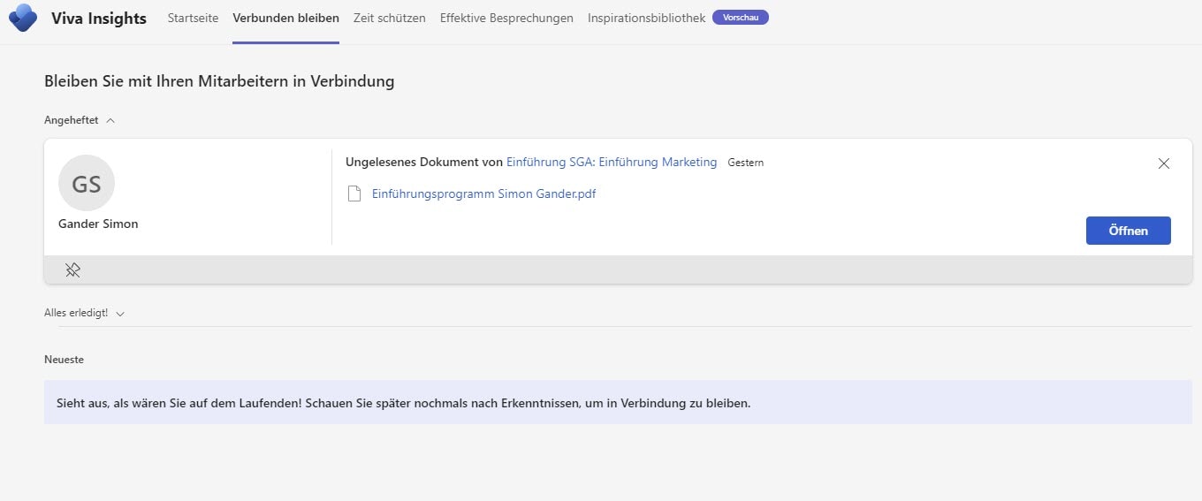The image size is (1202, 501).
Task: Go to the Startseite tab
Action: click(193, 18)
